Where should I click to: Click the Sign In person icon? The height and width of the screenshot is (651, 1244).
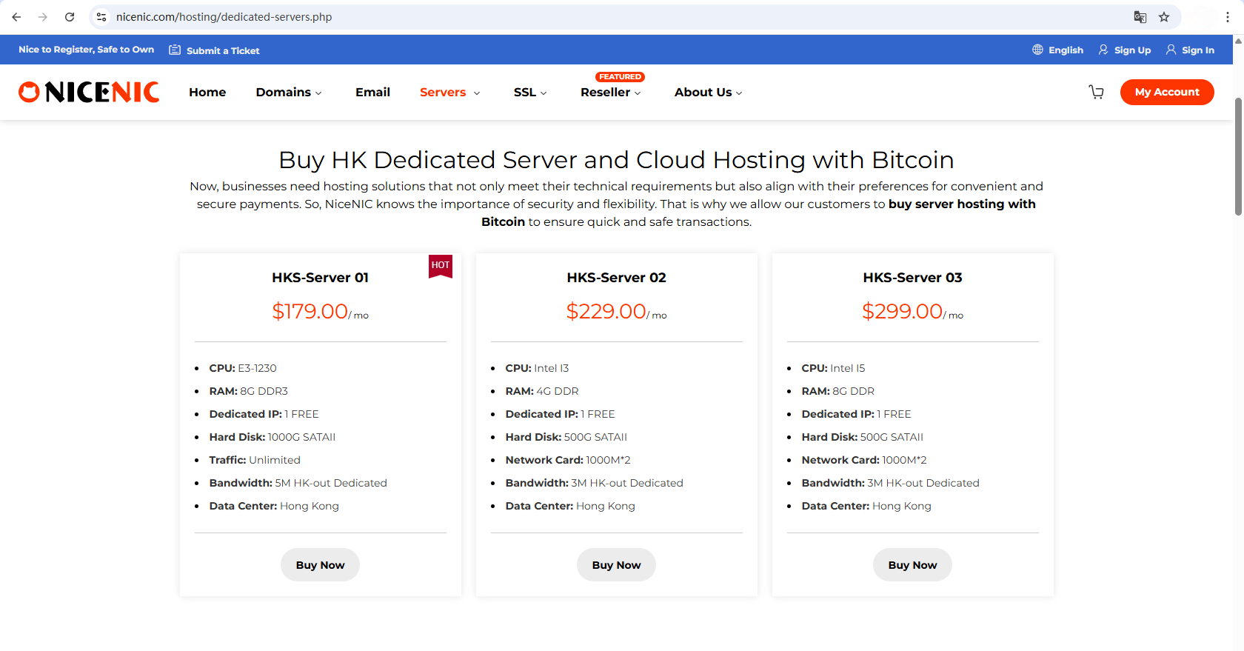1171,50
